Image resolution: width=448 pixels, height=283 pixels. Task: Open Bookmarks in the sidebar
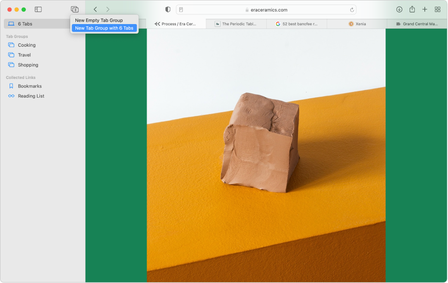[29, 86]
